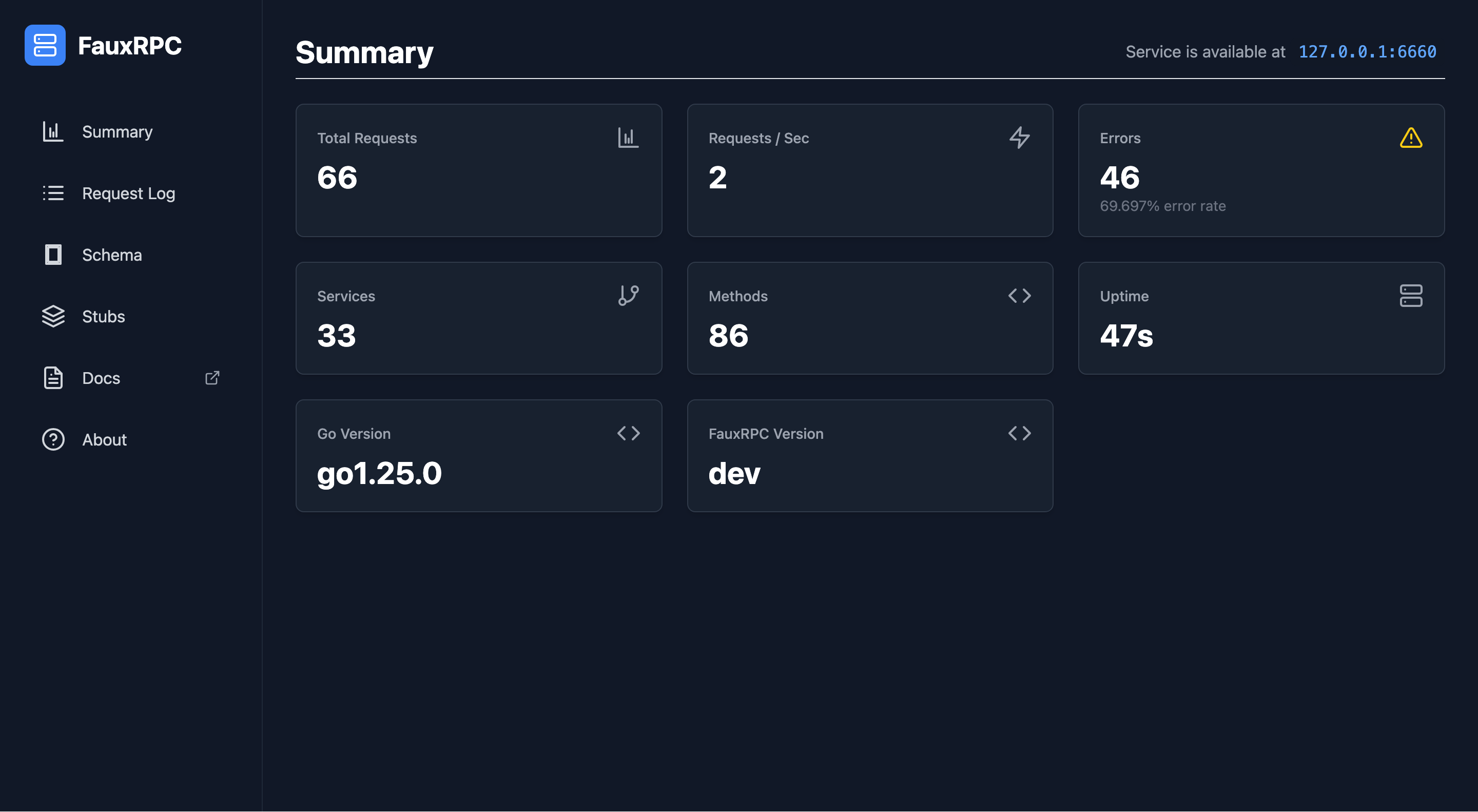Click the lightning bolt icon on Requests/Sec card
The image size is (1478, 812).
1020,138
